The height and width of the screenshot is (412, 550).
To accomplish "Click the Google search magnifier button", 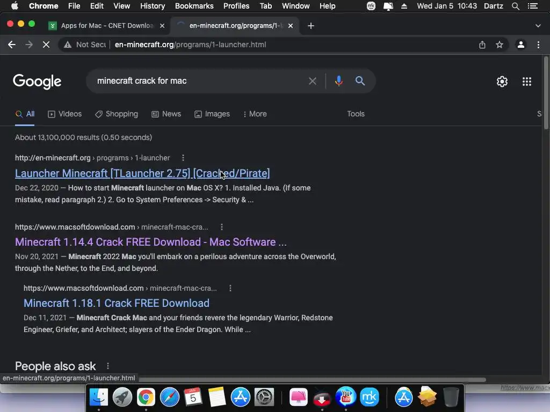I will tap(360, 81).
